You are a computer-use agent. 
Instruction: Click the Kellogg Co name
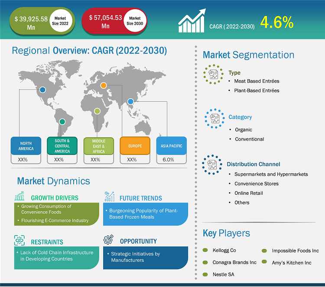(x=224, y=250)
